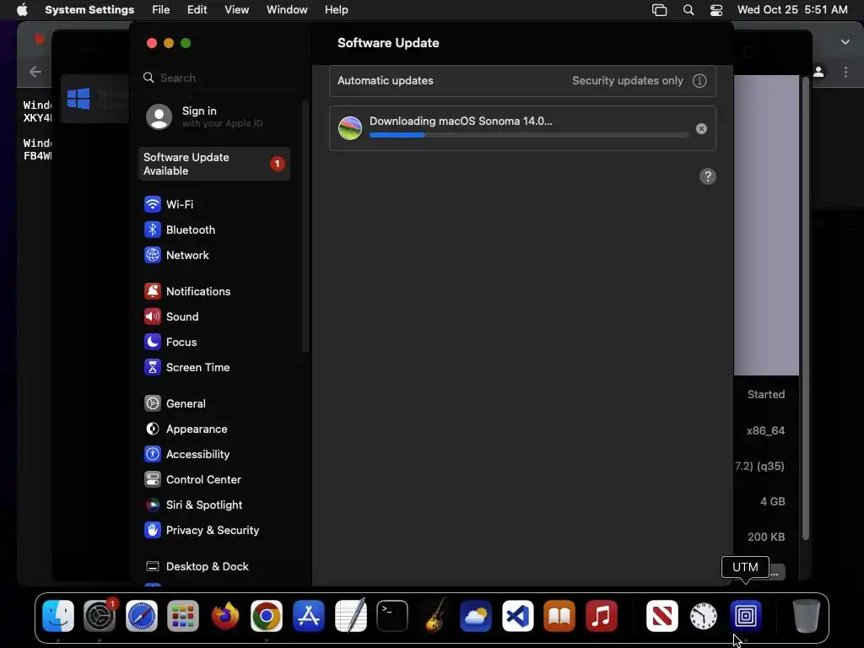Open News app from the Dock
The image size is (864, 648).
click(661, 616)
